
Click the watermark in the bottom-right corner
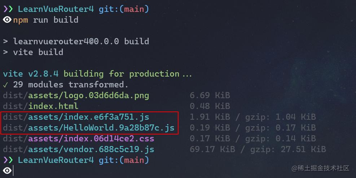tap(320, 168)
